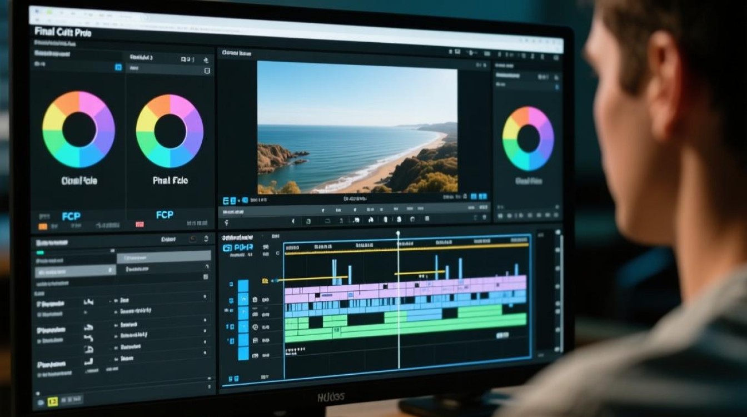Image resolution: width=747 pixels, height=417 pixels.
Task: Click the Final Cut Pro title text
Action: tap(62, 32)
